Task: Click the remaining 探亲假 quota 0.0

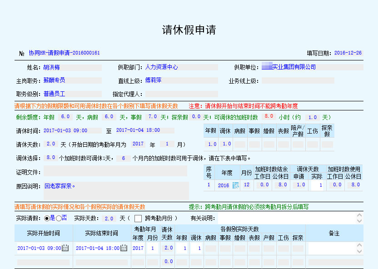Action: pyautogui.click(x=196, y=117)
